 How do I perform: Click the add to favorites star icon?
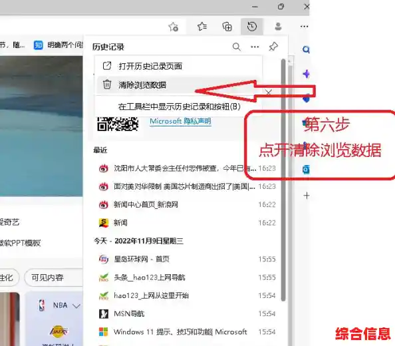(x=174, y=27)
